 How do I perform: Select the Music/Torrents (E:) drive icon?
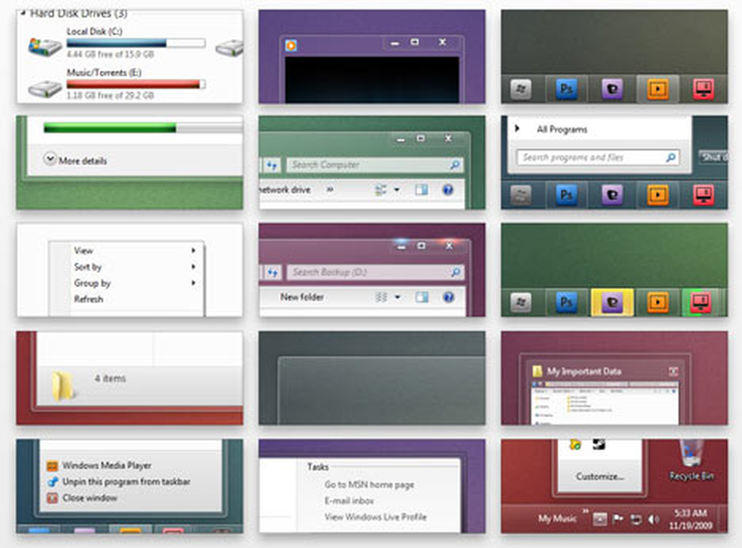[x=45, y=88]
